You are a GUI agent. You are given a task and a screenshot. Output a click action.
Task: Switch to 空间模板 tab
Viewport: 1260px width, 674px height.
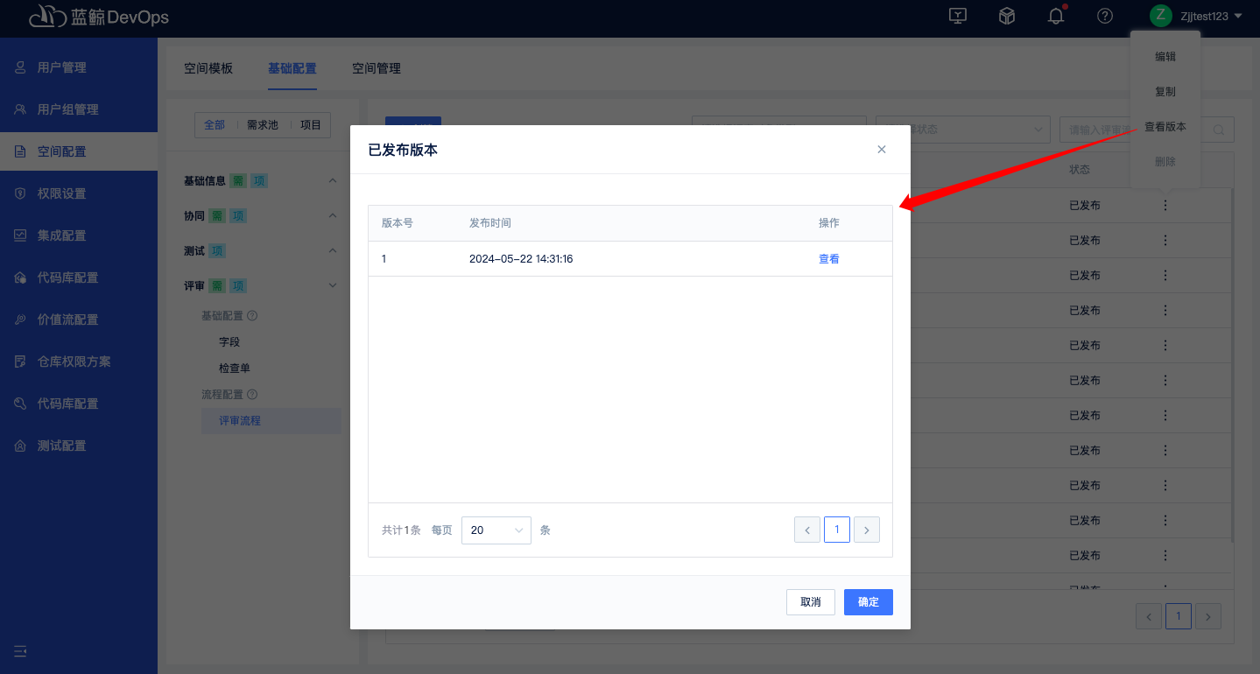click(x=208, y=67)
